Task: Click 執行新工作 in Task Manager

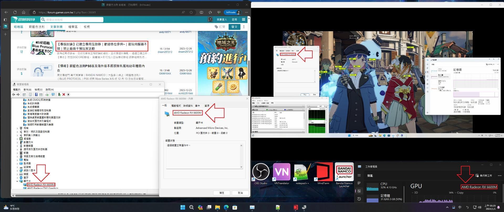Action: point(484,176)
